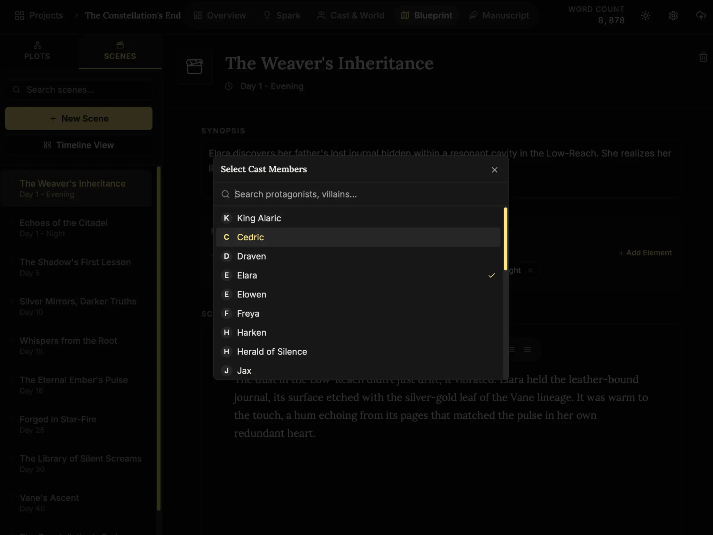The height and width of the screenshot is (535, 713).
Task: Pick Jax in the cast list
Action: tap(358, 371)
